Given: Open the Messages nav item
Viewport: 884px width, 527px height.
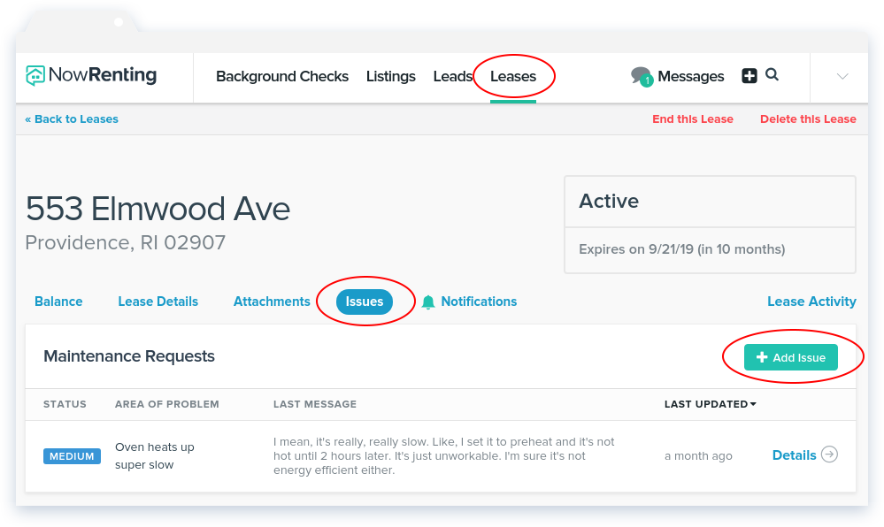Looking at the screenshot, I should coord(690,76).
